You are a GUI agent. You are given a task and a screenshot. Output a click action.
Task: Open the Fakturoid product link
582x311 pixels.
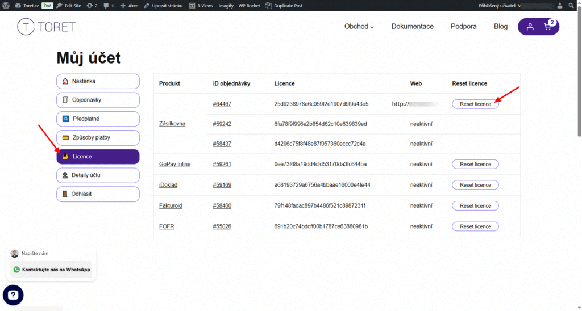171,206
